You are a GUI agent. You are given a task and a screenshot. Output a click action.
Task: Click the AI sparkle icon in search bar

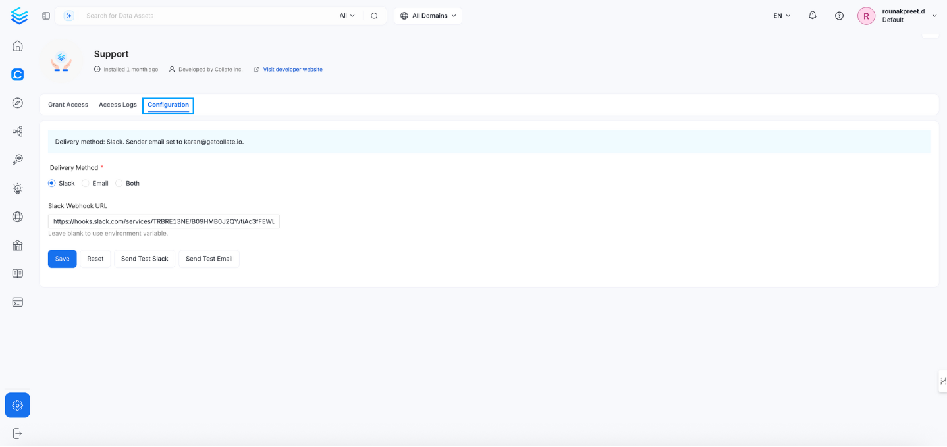69,16
